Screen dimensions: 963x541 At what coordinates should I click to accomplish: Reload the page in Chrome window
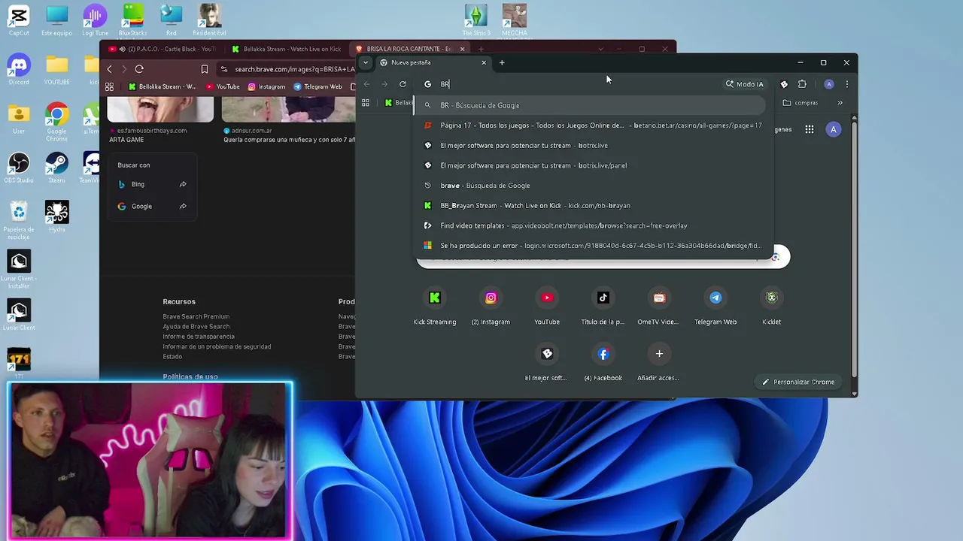click(x=403, y=84)
